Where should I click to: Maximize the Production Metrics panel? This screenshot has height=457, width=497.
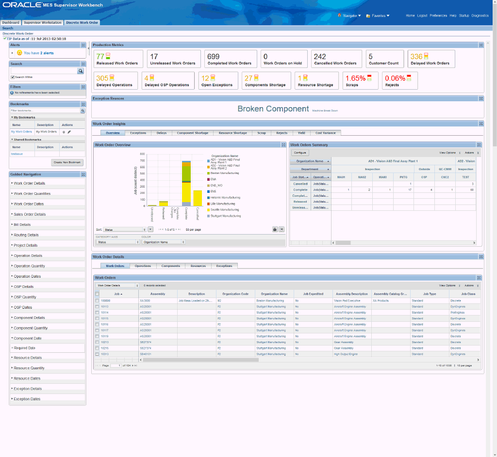(481, 45)
